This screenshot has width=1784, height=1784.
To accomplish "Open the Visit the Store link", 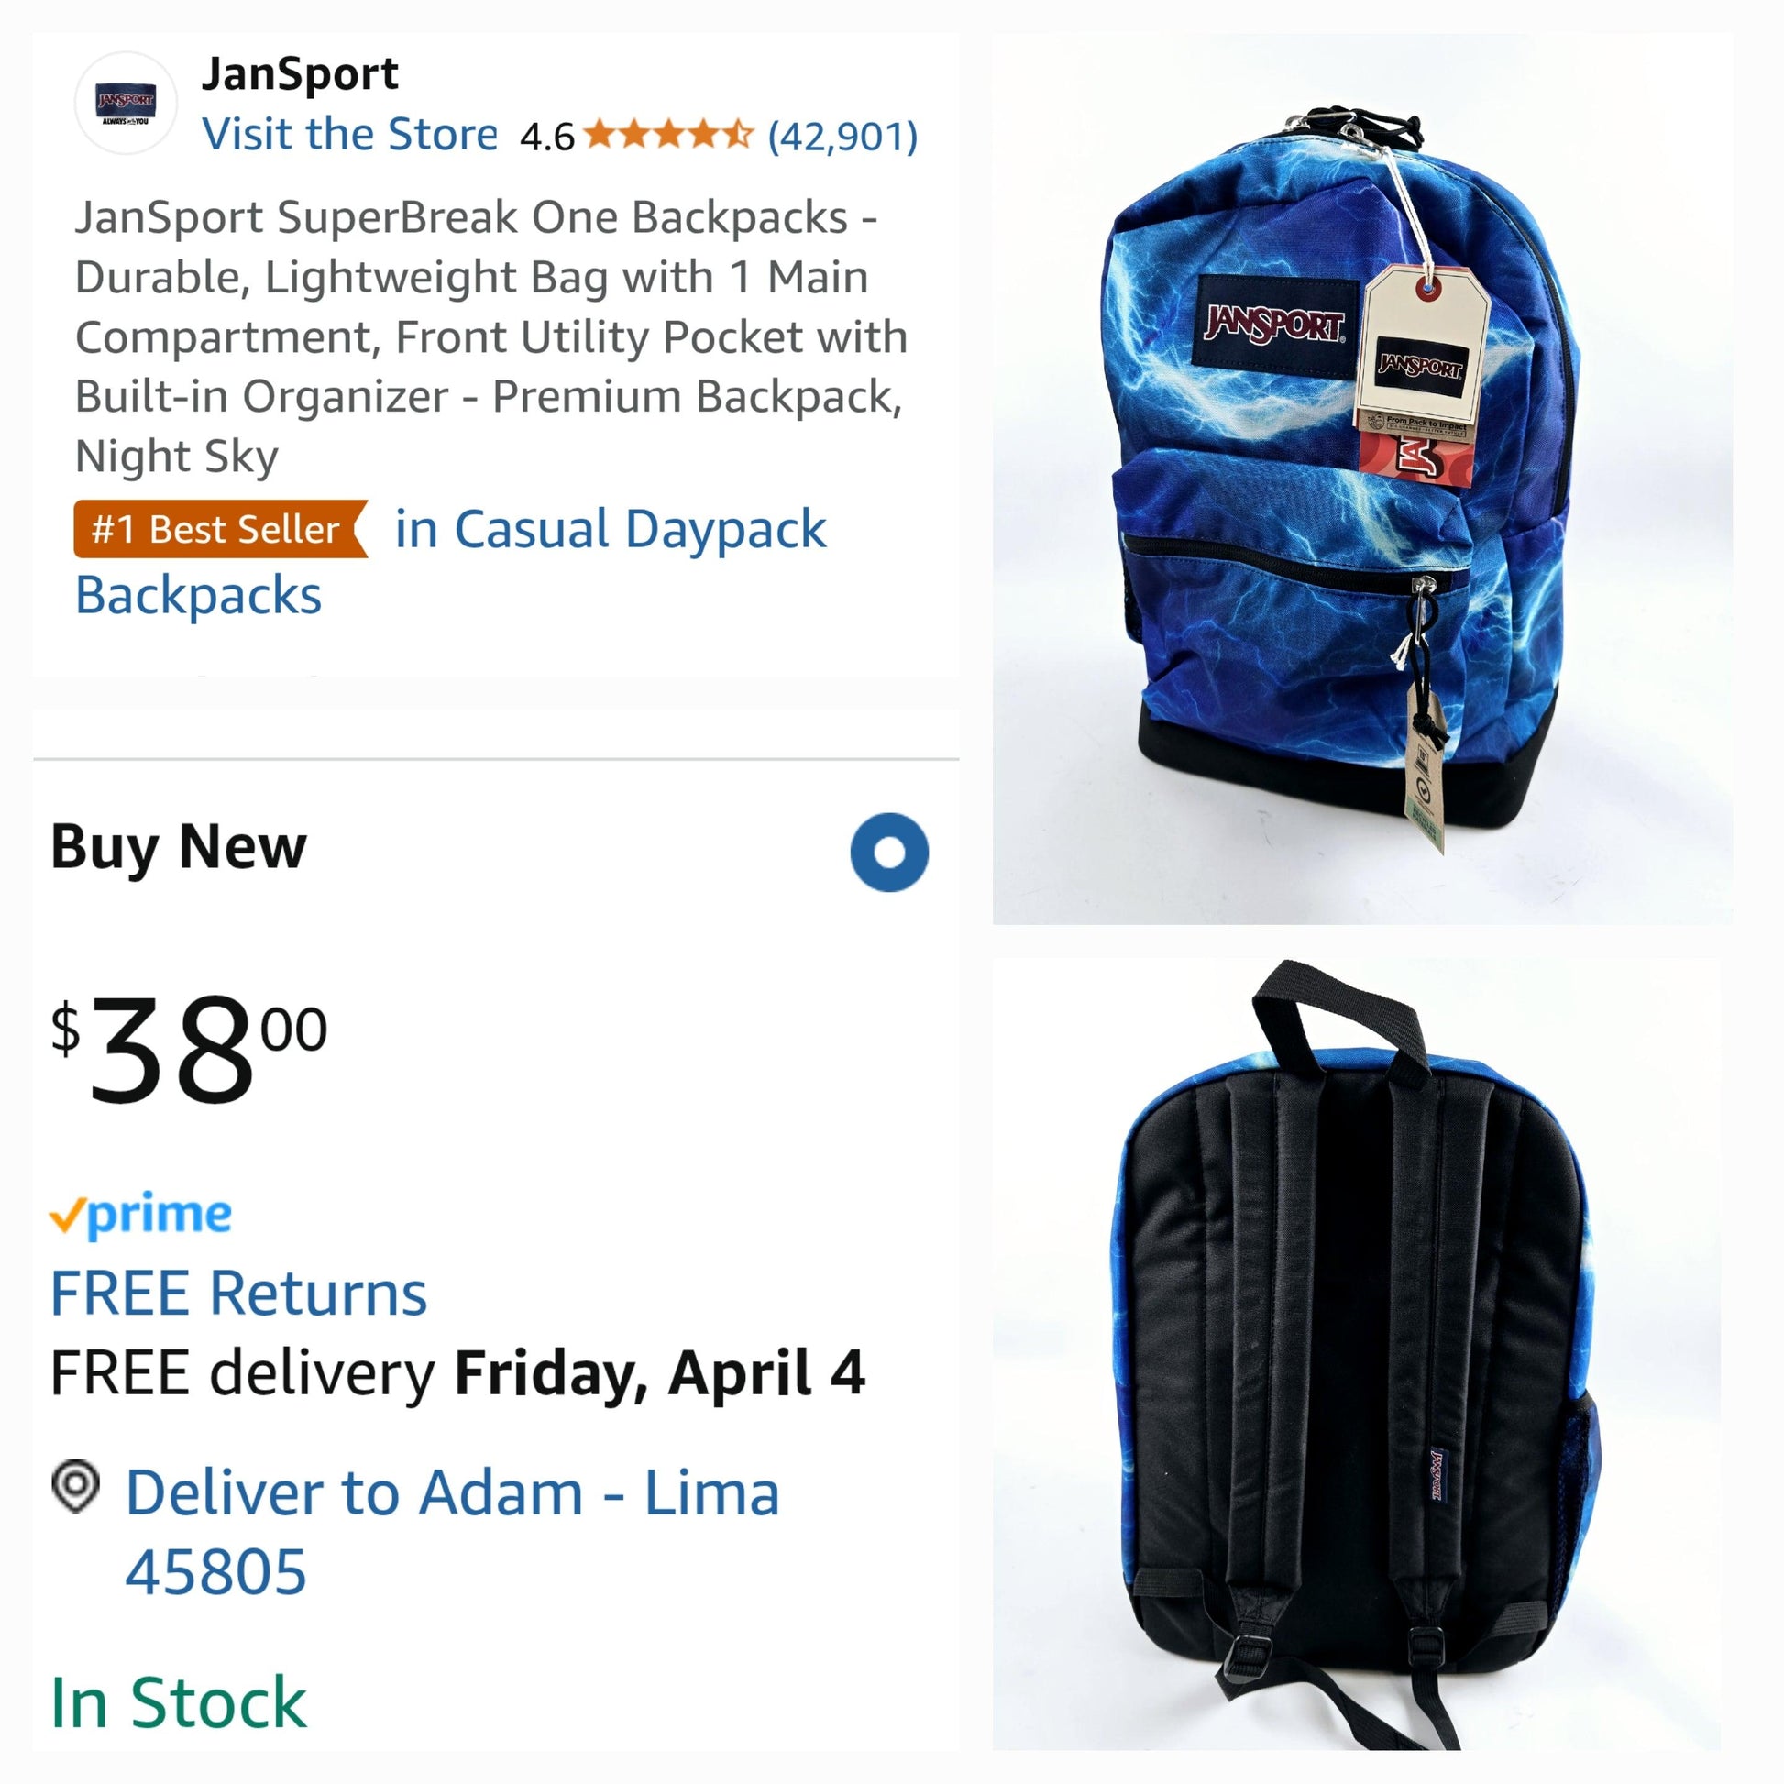I will coord(350,135).
